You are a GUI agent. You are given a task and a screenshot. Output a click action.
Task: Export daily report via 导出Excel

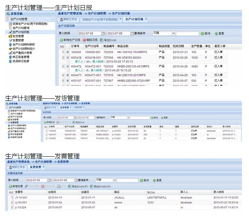coord(108,40)
